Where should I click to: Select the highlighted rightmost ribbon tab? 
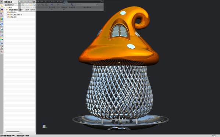click(x=65, y=1)
